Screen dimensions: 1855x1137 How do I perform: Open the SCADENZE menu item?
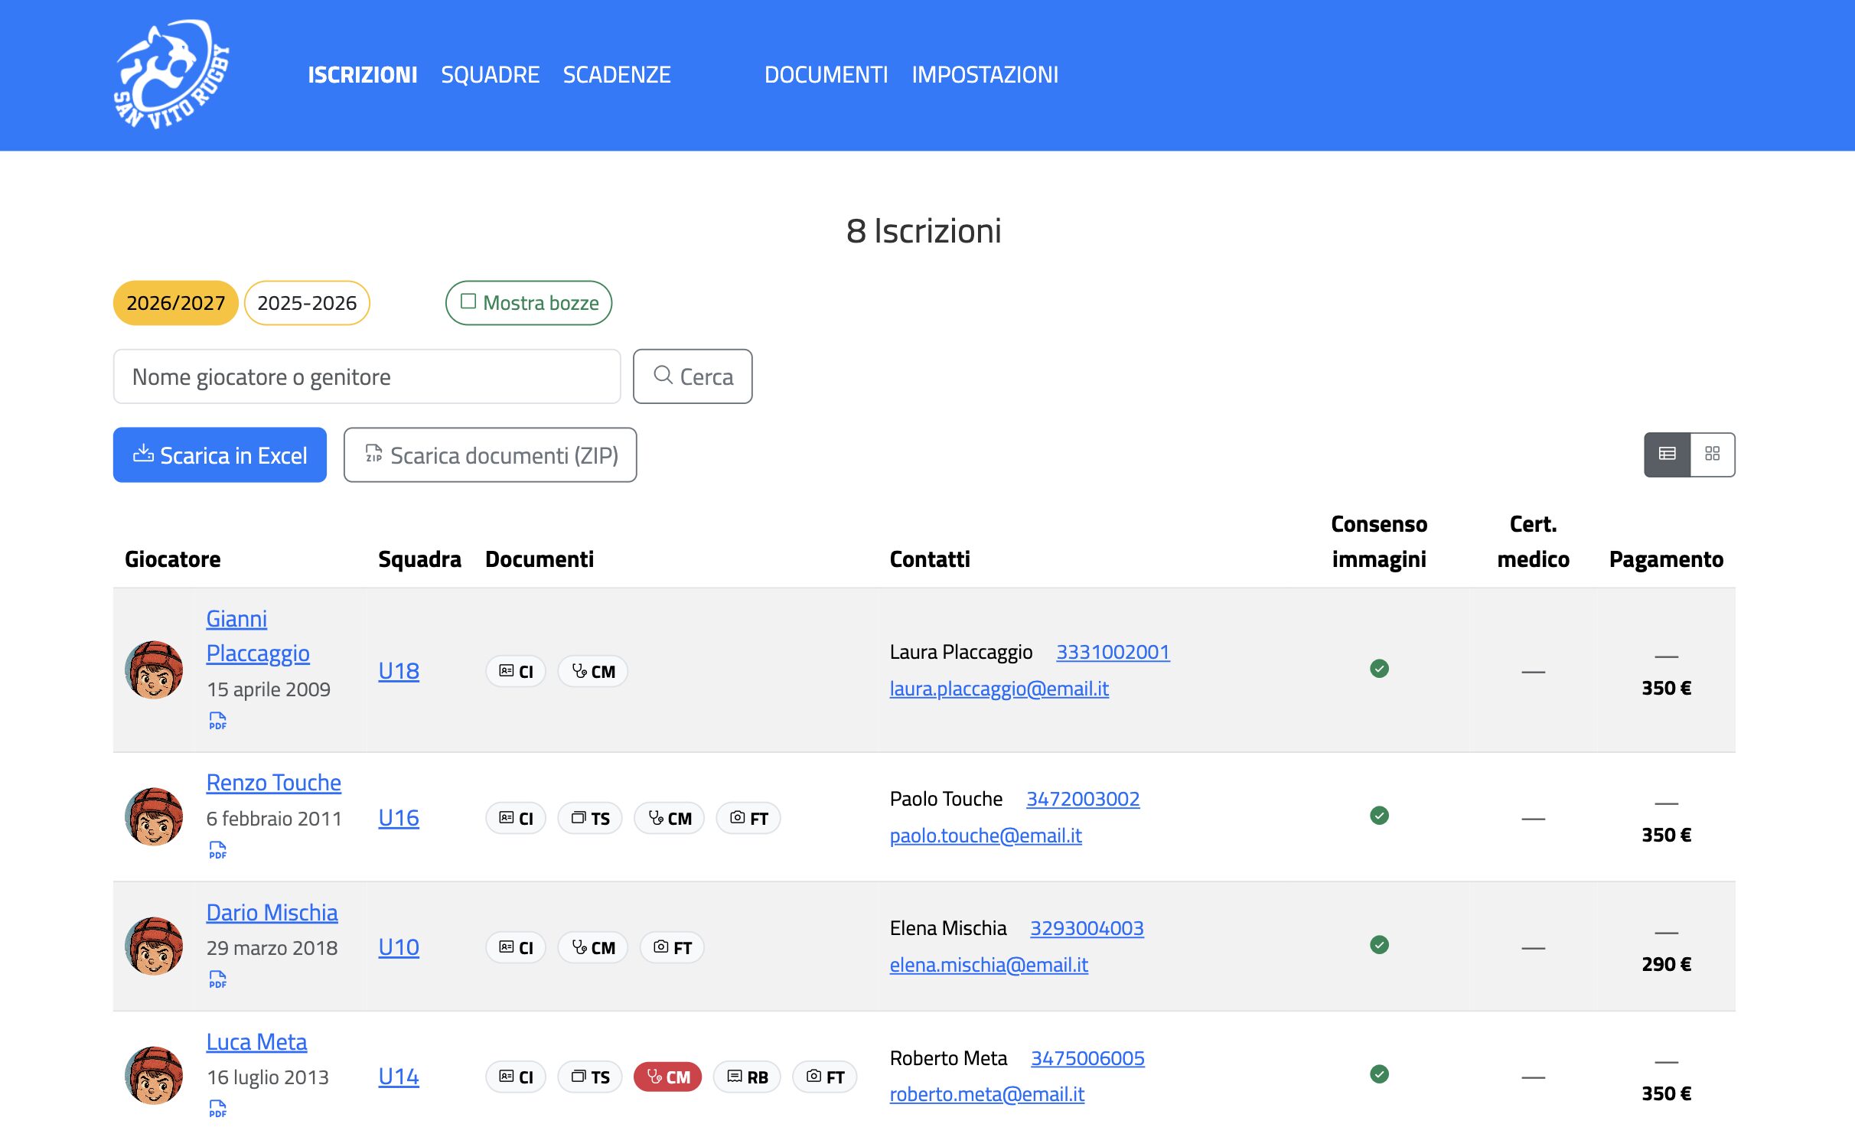pos(617,74)
